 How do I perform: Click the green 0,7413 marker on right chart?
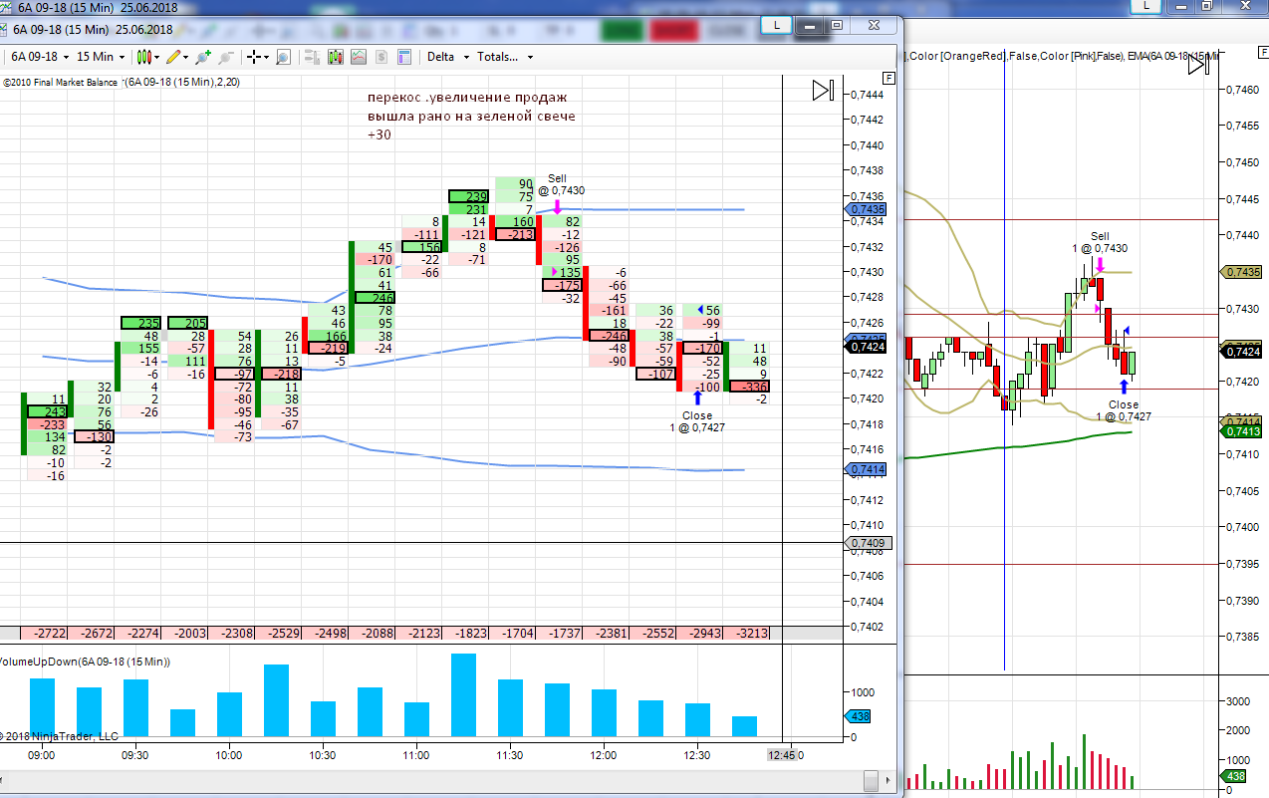point(1241,431)
